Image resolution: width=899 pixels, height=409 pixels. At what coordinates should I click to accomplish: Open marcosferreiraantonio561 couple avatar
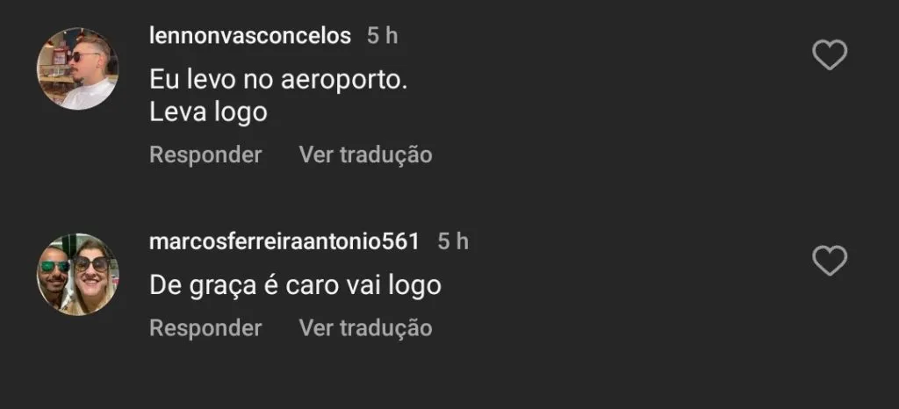point(77,275)
